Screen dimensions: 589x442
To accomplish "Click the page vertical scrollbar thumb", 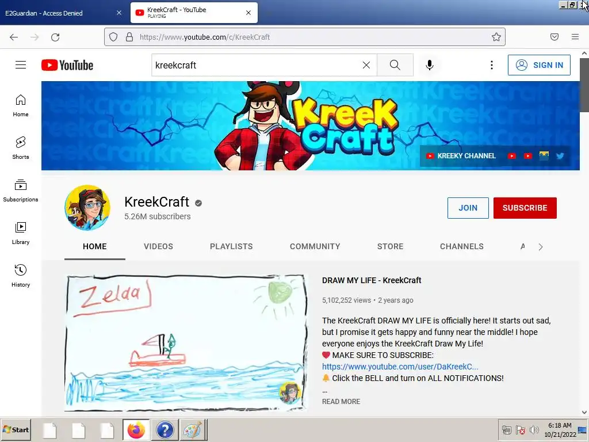I will click(x=584, y=85).
